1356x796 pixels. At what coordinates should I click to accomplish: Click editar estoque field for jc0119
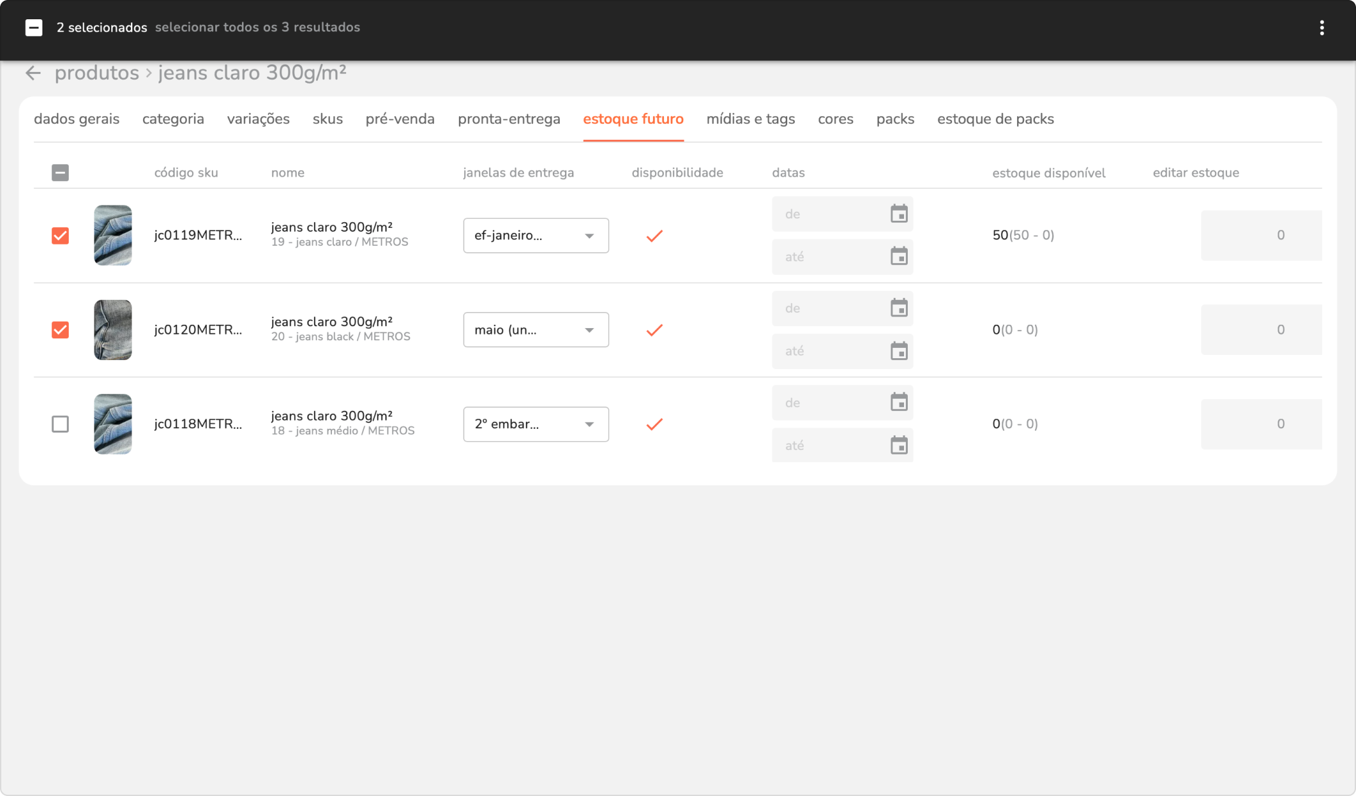coord(1261,236)
